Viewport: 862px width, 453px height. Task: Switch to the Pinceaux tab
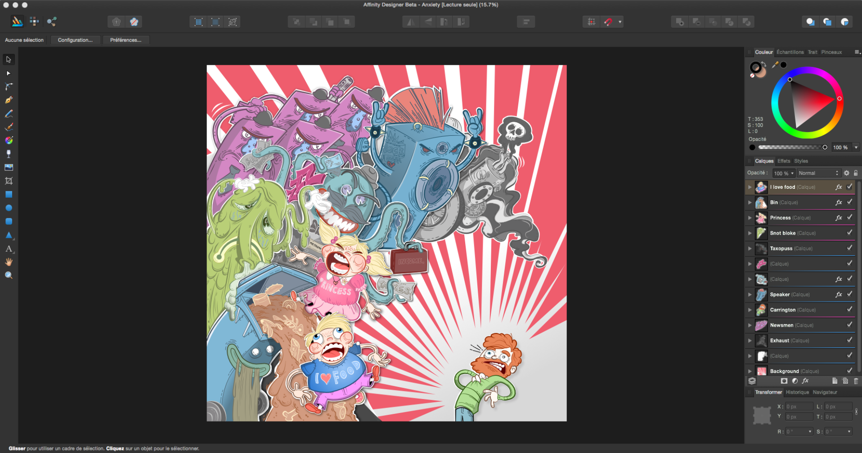[x=831, y=52]
